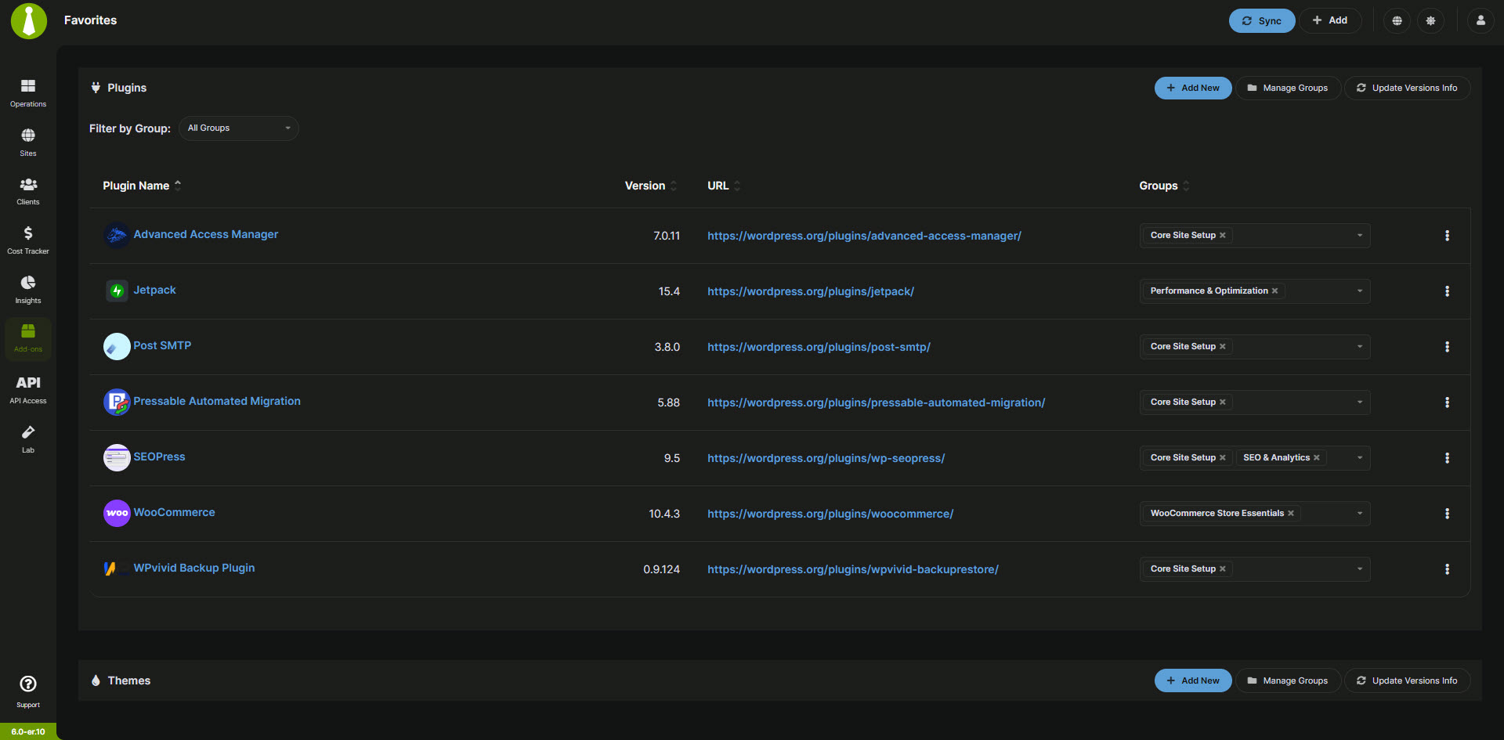The height and width of the screenshot is (740, 1504).
Task: Open the Operations sidebar section
Action: (28, 93)
